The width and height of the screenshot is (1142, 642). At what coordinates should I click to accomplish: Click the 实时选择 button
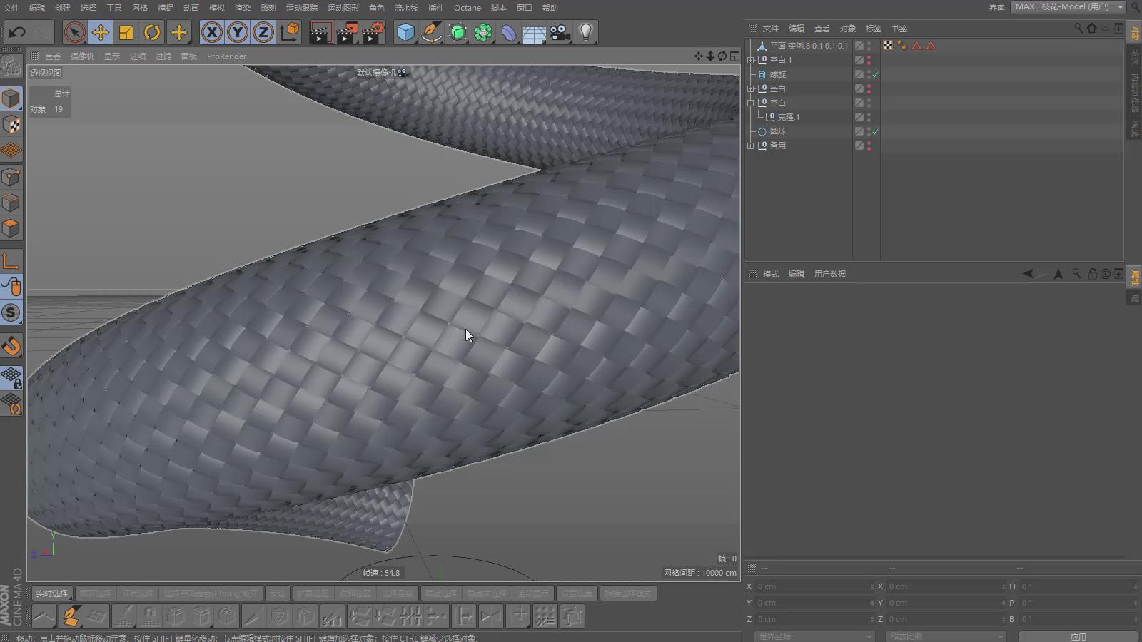pos(52,593)
